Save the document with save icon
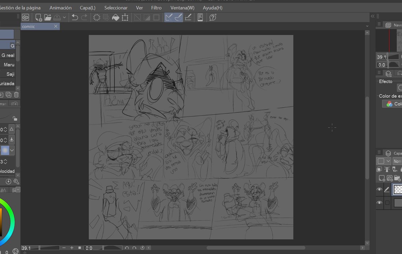 pos(57,17)
